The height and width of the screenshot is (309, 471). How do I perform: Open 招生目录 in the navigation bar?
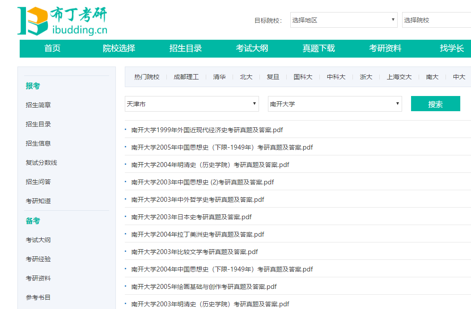[x=185, y=48]
